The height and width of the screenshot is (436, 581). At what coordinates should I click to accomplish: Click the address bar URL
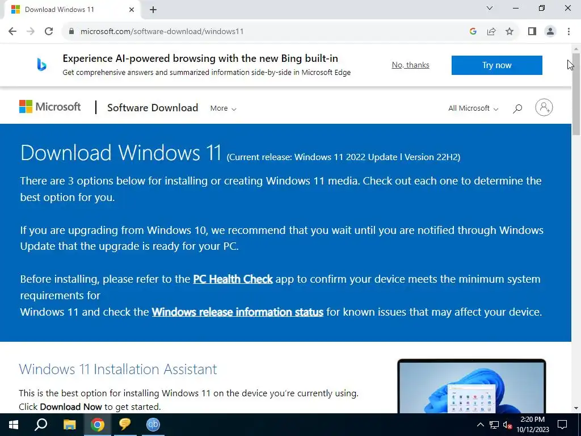tap(162, 32)
